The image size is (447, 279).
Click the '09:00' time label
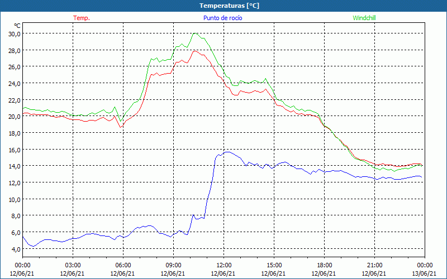pyautogui.click(x=173, y=266)
